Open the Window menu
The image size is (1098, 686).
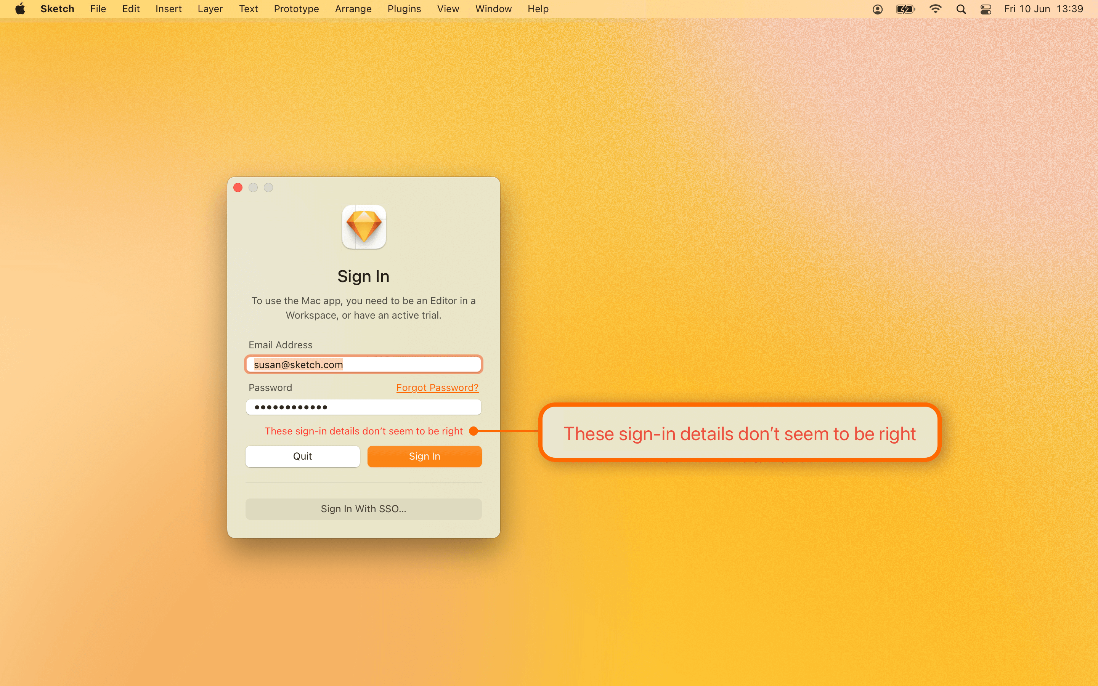point(493,9)
